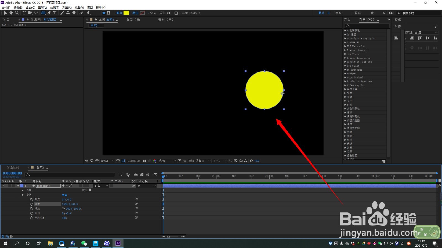Expand the 内容 contents group
Screen dimensions: 442x248
tap(23, 190)
